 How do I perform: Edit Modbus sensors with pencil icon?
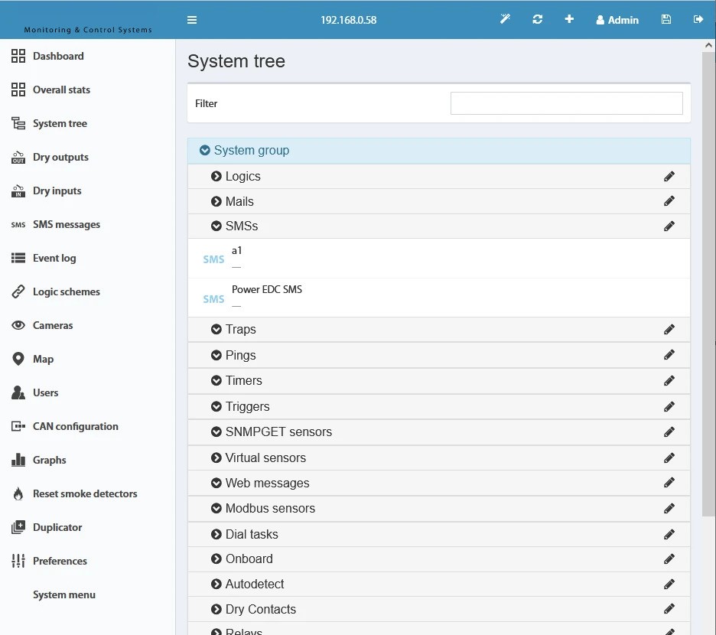(669, 509)
